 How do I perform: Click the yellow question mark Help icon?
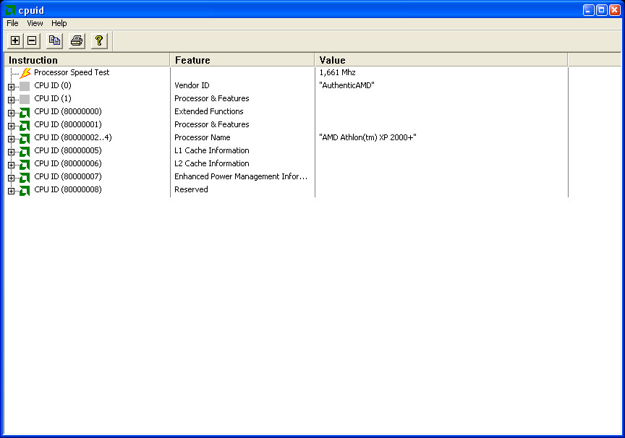[99, 40]
